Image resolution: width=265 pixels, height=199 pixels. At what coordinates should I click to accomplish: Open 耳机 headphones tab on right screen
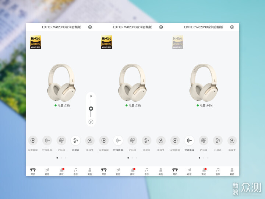175,171
